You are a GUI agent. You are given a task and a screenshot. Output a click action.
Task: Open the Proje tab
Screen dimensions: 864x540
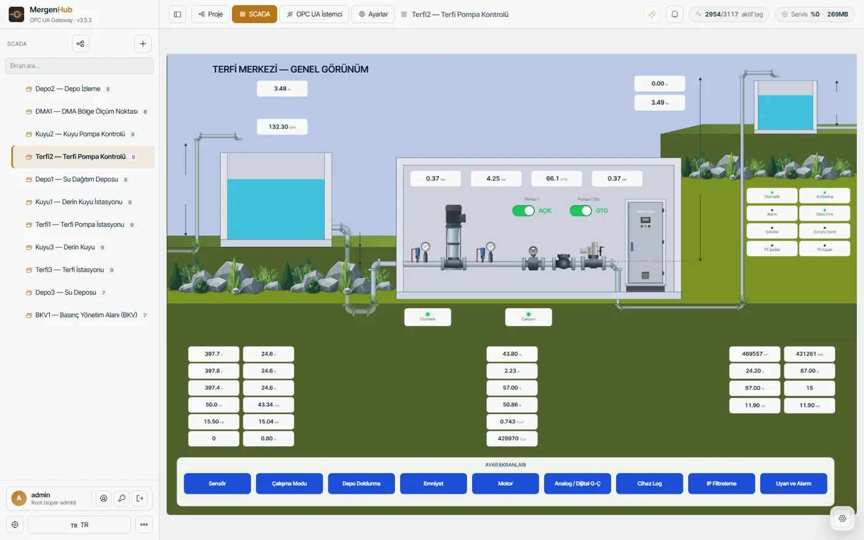tap(210, 14)
